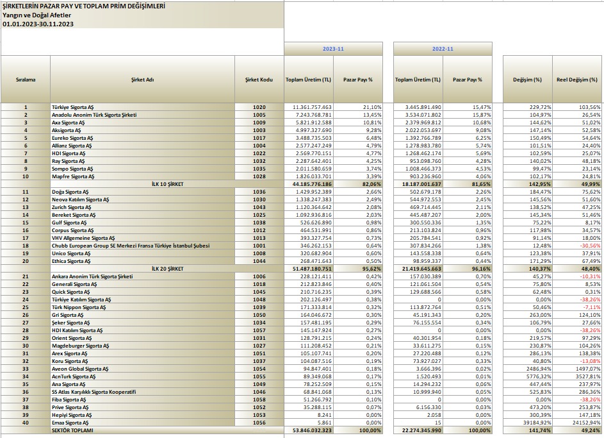Click the sector total '22.274.345.990' value

point(418,430)
